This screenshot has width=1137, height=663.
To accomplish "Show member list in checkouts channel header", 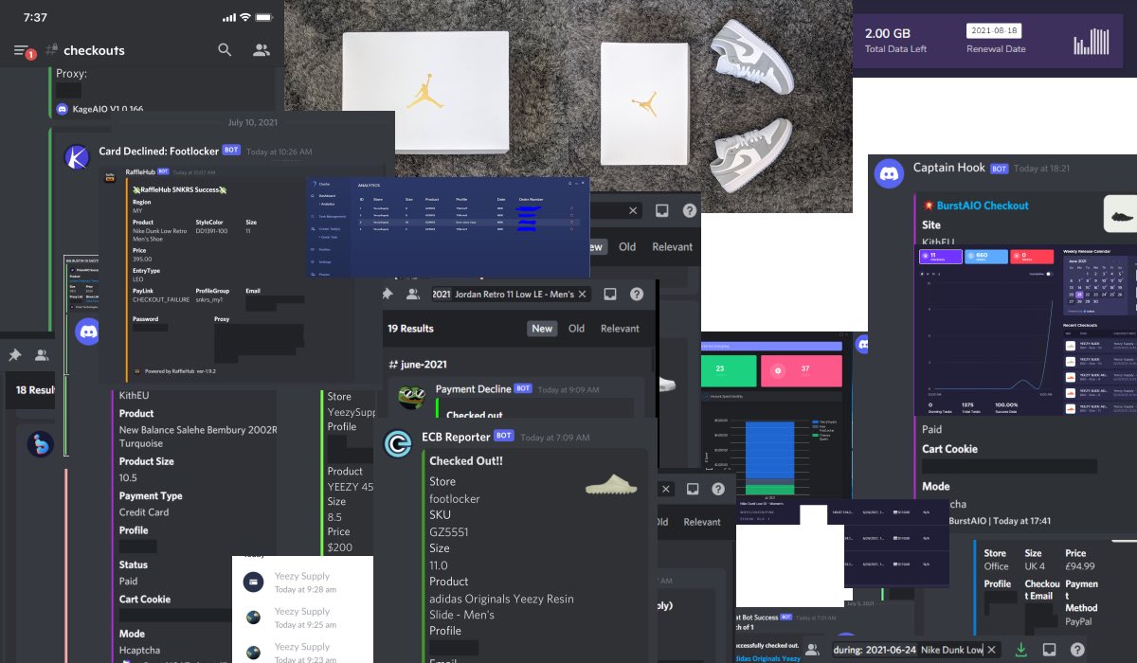I will pyautogui.click(x=262, y=50).
